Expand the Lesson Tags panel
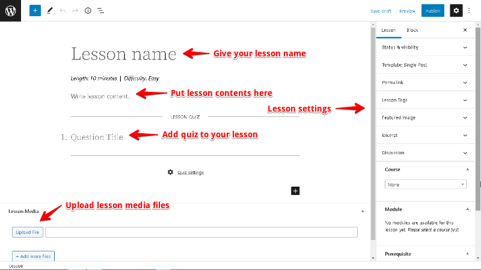Viewport: 481px width, 270px height. tap(425, 100)
